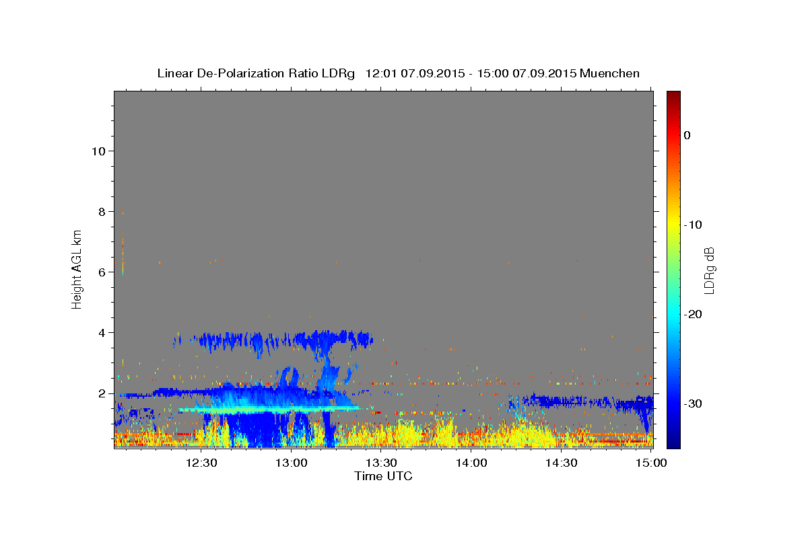The height and width of the screenshot is (538, 808).
Task: Click the 13:00 time tick label
Action: [x=292, y=463]
